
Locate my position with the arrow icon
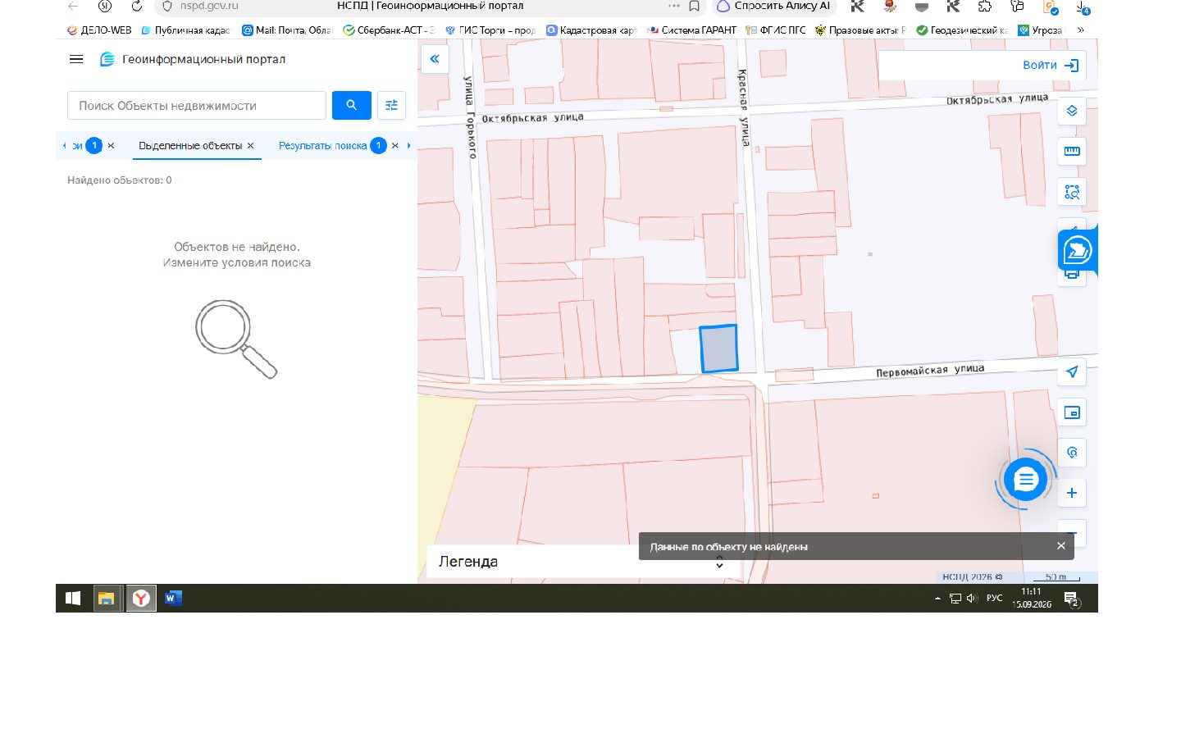[1072, 372]
